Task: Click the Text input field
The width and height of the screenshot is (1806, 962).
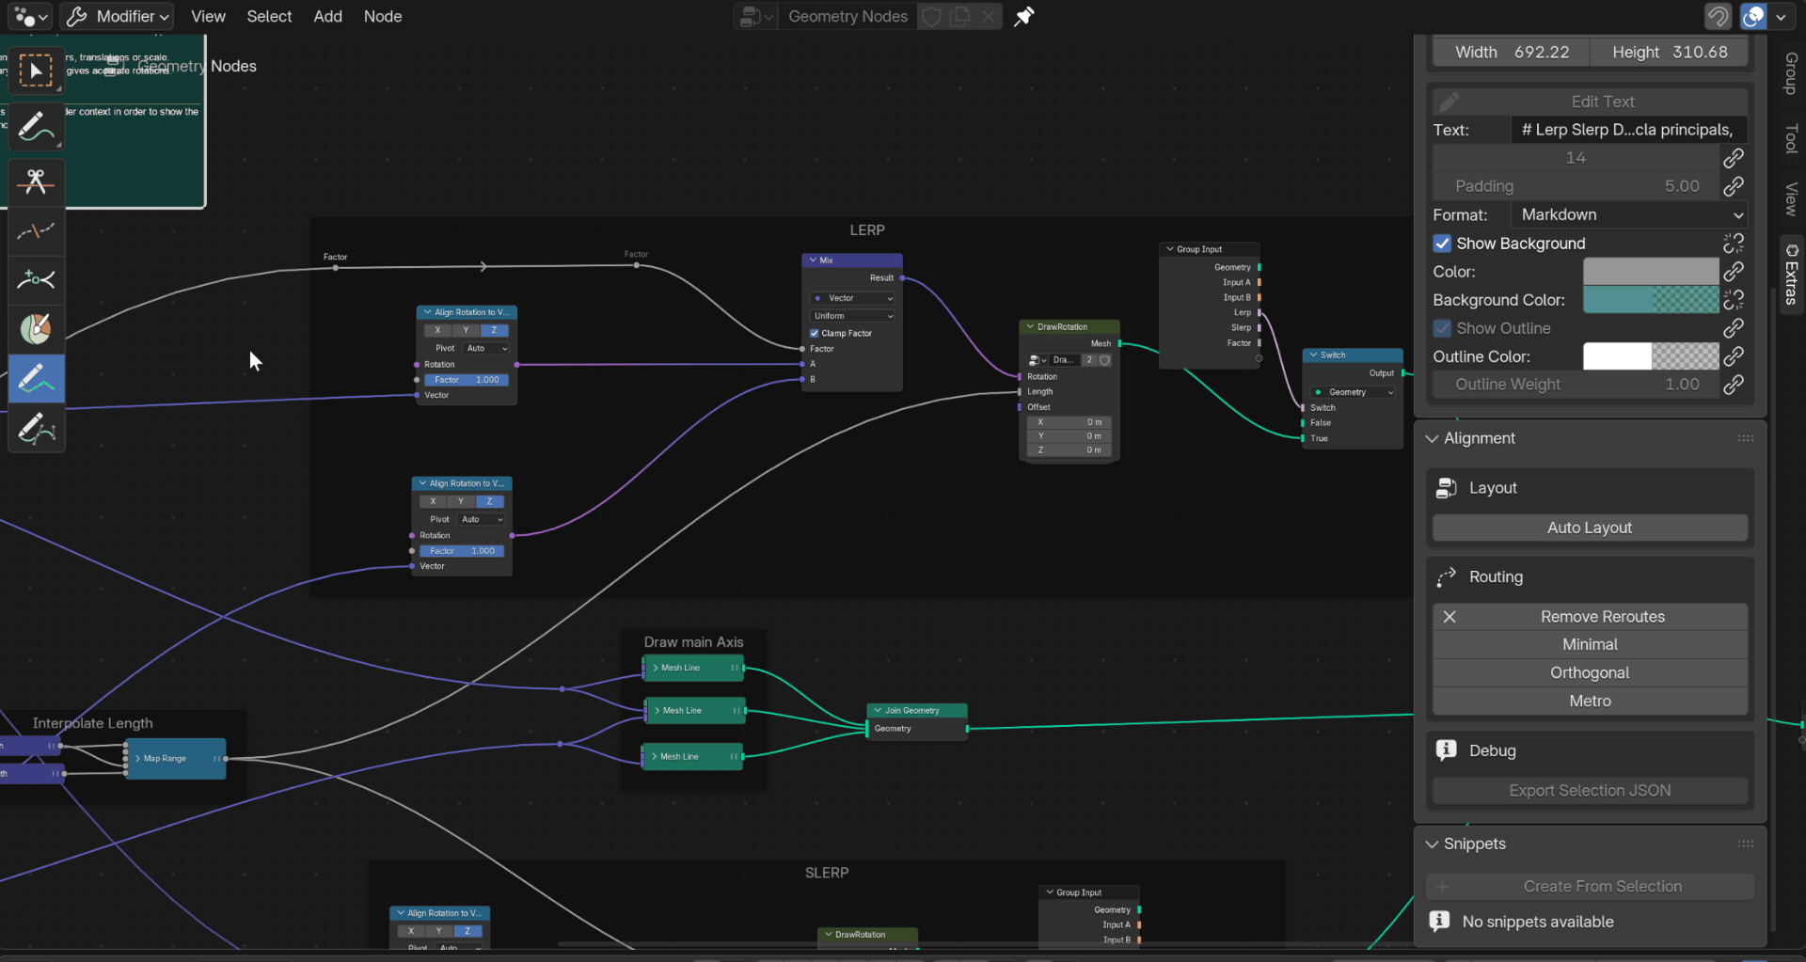Action: (x=1629, y=130)
